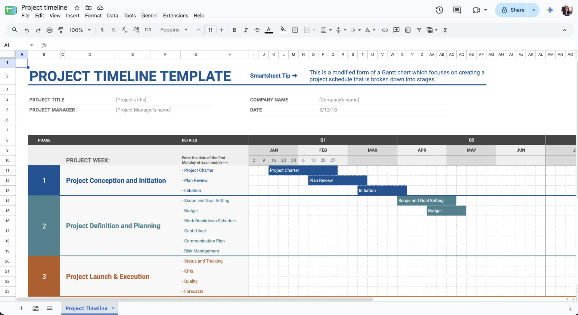Open the fill color picker
The height and width of the screenshot is (315, 578).
(x=283, y=30)
